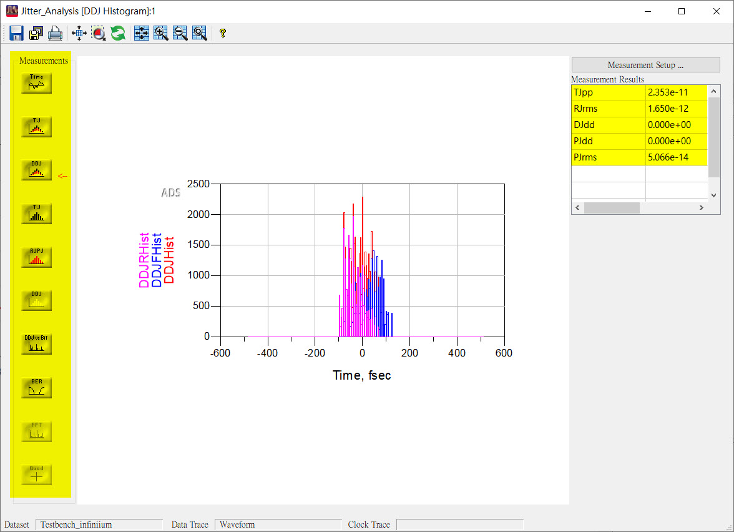This screenshot has height=532, width=734.
Task: Open the Data Trace selector showing Waveform
Action: 278,525
